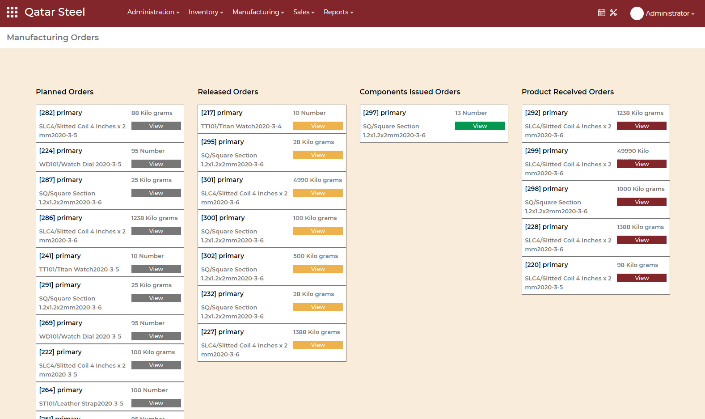The image size is (705, 419).
Task: Click '500 Kilo grams' quantity
Action: tap(316, 256)
